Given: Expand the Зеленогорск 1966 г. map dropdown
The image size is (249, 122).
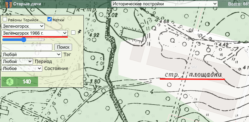Looking at the screenshot, I should (35, 33).
